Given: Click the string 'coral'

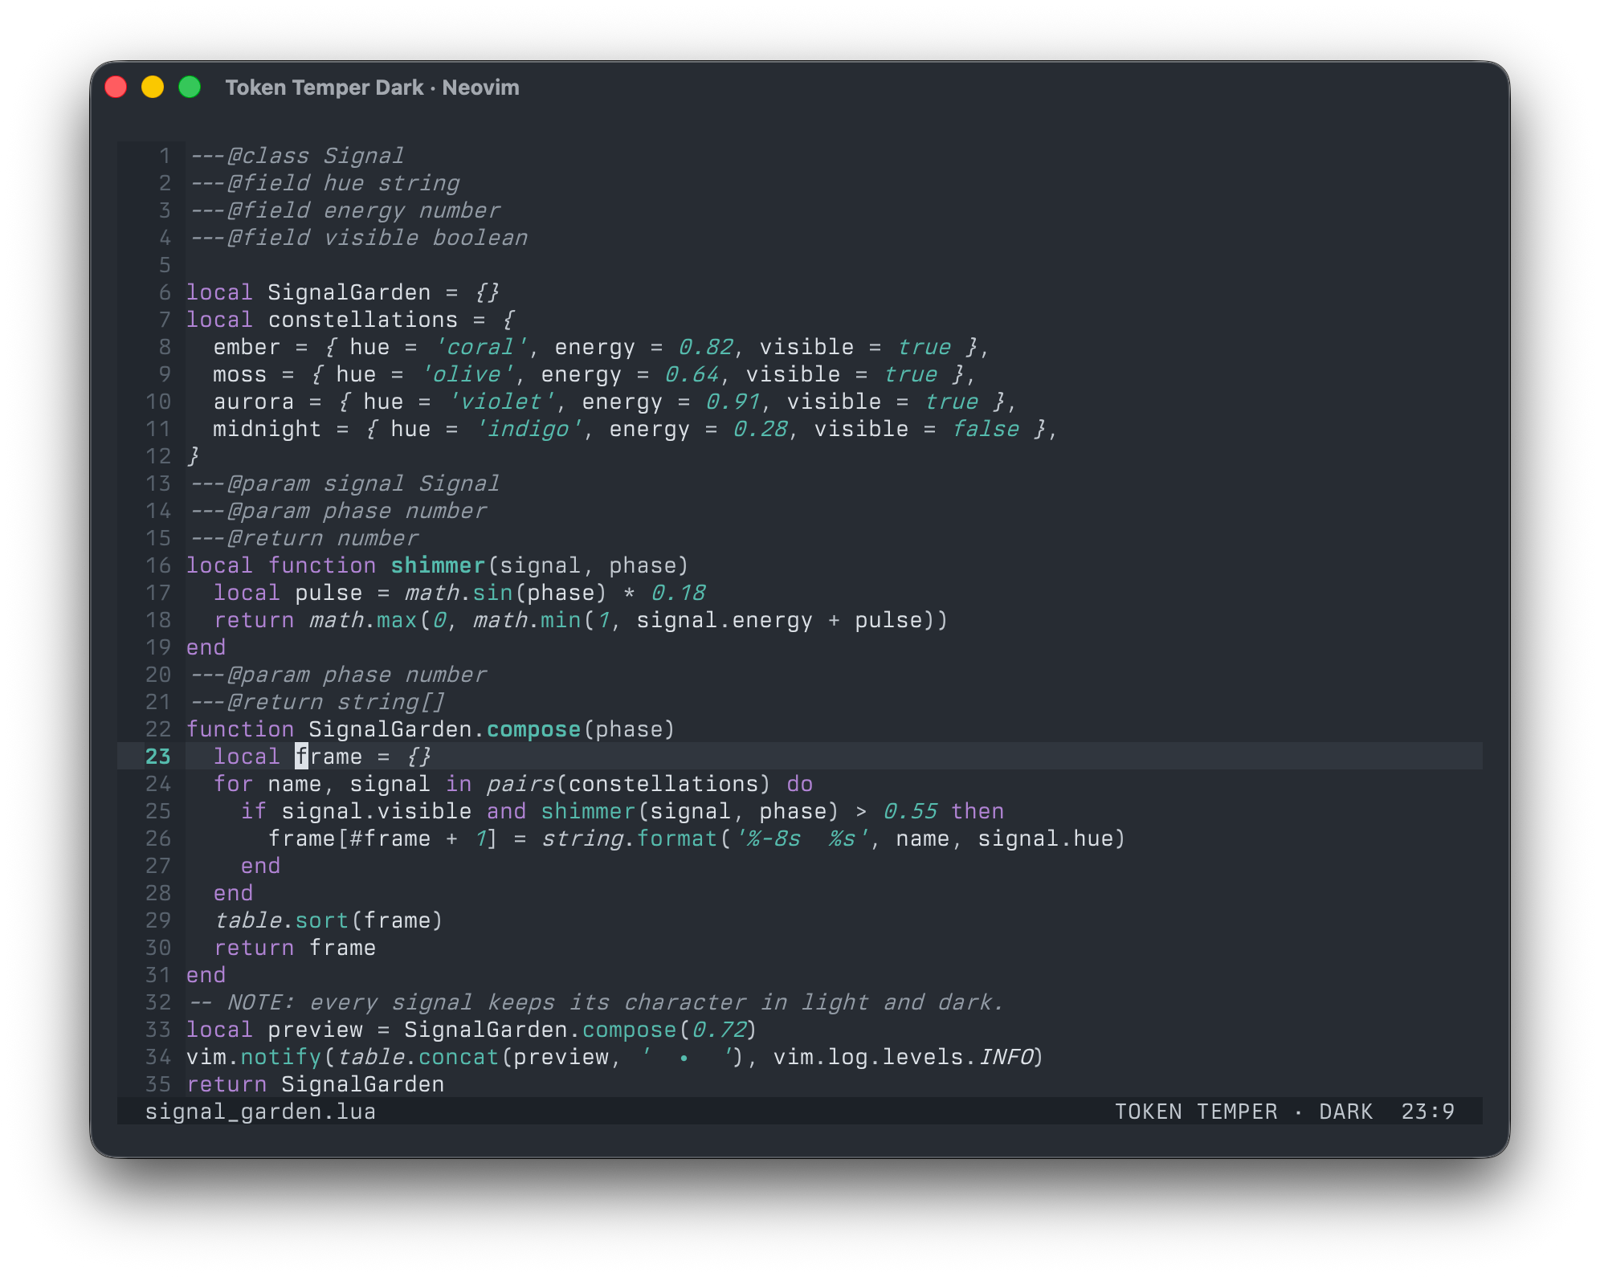Looking at the screenshot, I should click(x=480, y=347).
